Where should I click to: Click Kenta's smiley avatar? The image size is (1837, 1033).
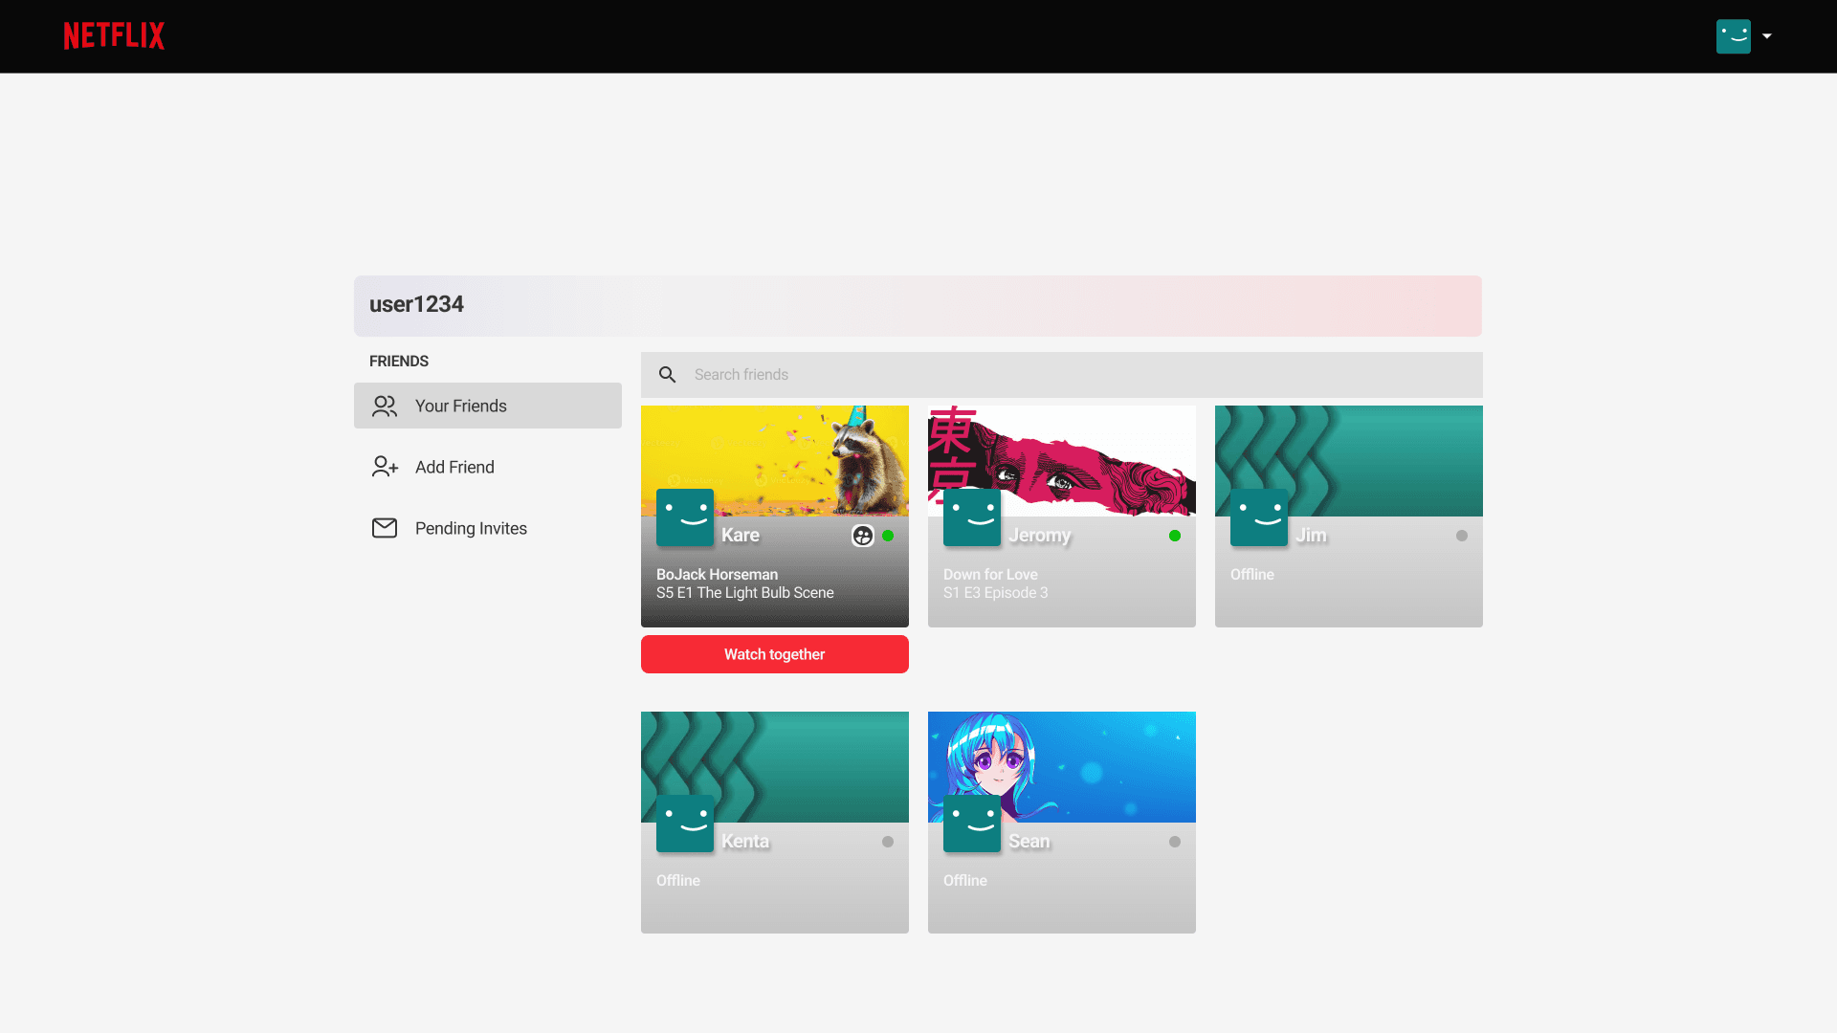point(685,824)
